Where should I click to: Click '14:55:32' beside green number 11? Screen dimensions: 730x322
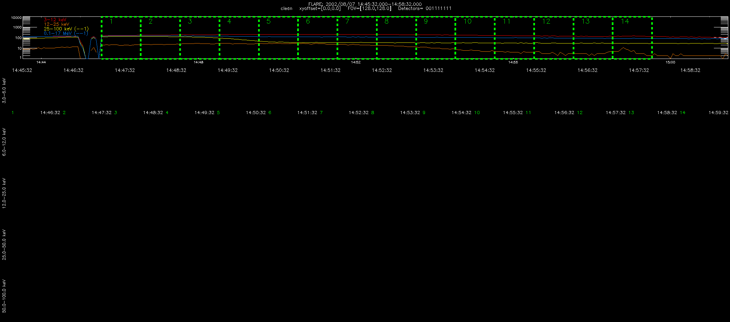click(513, 113)
